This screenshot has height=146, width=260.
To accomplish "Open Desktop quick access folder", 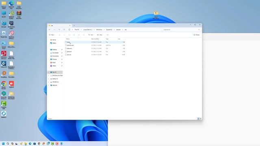I will tap(54, 49).
